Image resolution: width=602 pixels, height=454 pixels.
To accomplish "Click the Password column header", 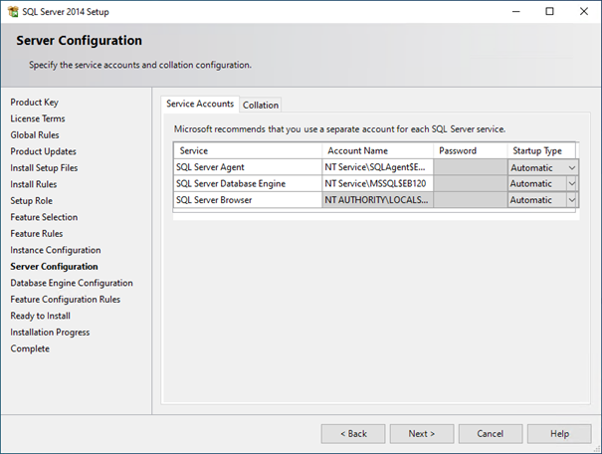I will tap(471, 150).
